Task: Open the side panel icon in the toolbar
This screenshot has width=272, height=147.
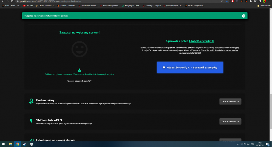Action: click(x=260, y=1)
